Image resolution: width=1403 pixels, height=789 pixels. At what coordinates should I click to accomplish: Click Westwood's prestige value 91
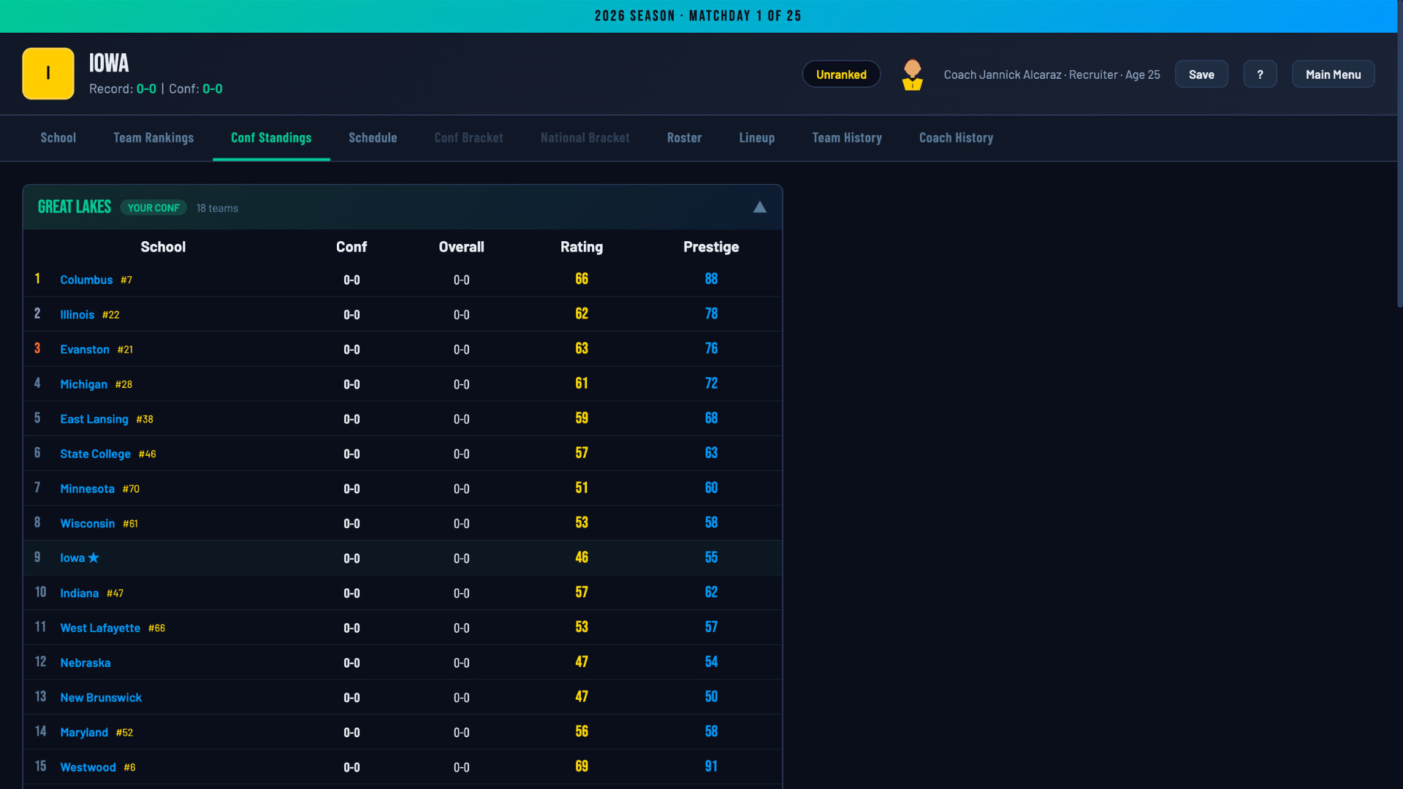(711, 766)
